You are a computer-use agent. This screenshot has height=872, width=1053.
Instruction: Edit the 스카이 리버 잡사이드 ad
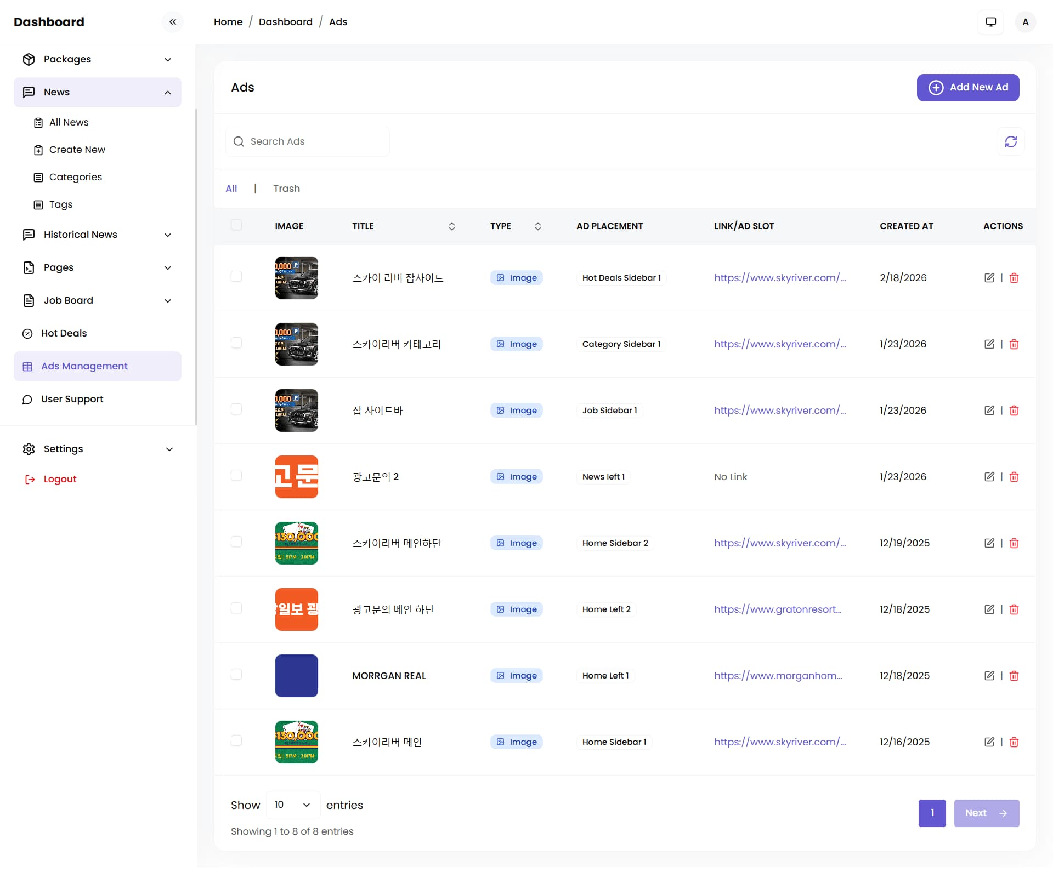click(x=989, y=278)
